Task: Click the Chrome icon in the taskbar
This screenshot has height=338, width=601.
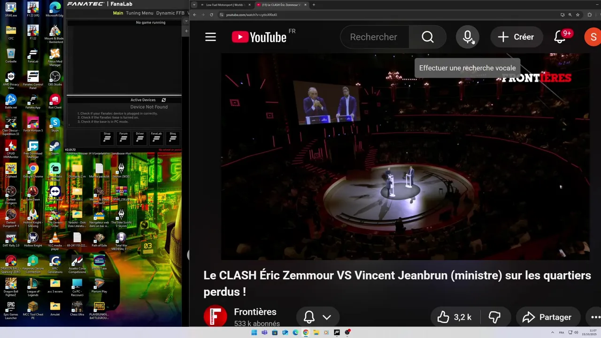Action: pos(306,332)
